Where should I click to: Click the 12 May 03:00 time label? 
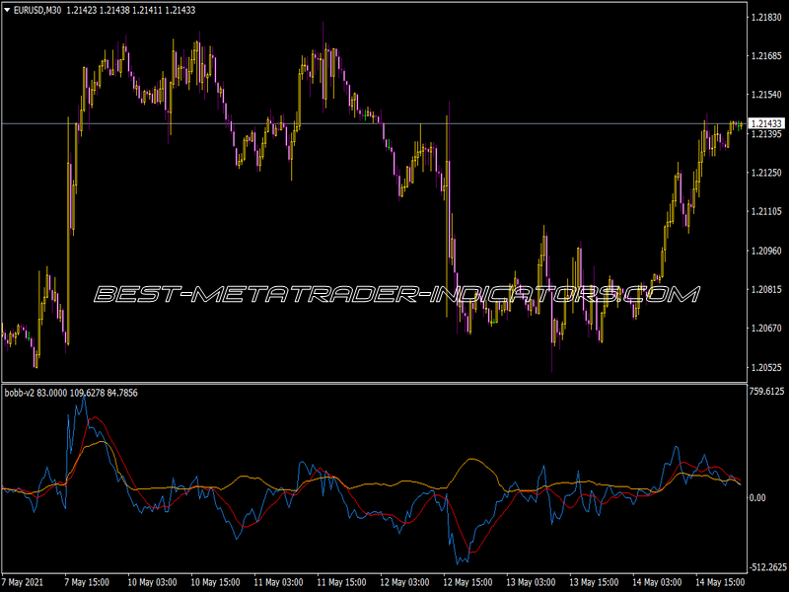(404, 582)
